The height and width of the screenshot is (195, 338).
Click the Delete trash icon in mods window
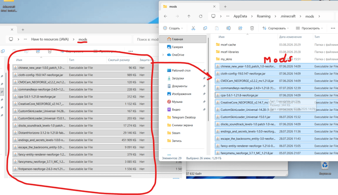[x=252, y=28]
